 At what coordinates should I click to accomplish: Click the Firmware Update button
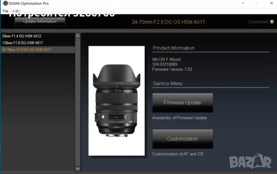[183, 103]
